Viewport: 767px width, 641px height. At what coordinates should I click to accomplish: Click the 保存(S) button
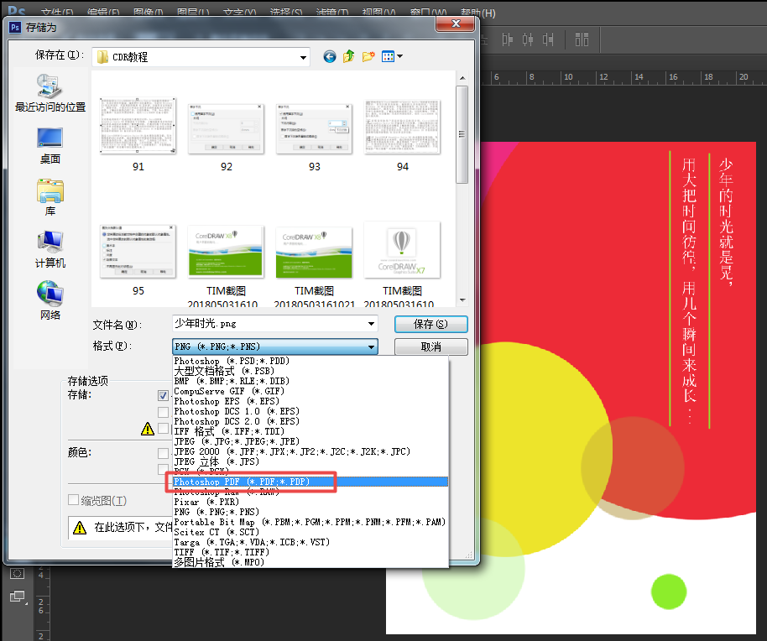430,324
